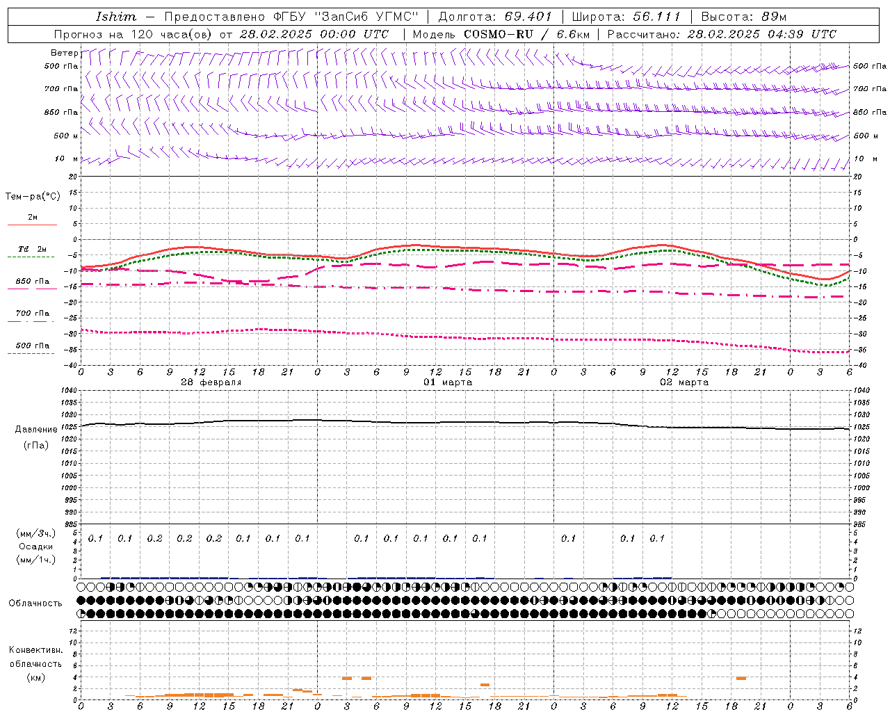Screen dimensions: 890x712
Task: Click the Рассчитано: 28.02.2025 04:39 UTC timestamp
Action: coord(722,34)
